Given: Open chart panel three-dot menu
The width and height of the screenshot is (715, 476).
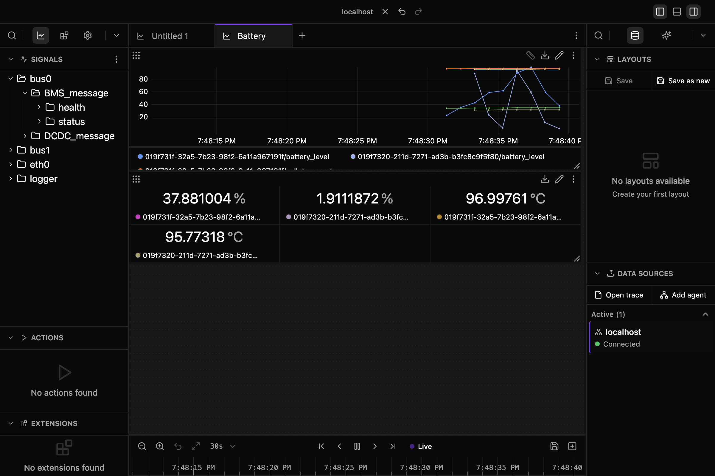Looking at the screenshot, I should [573, 55].
